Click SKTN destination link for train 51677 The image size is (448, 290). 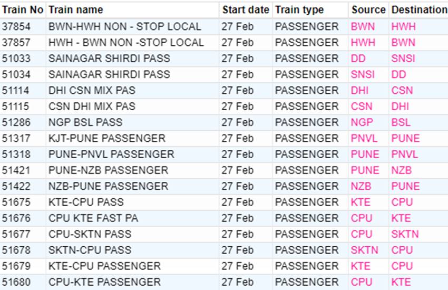[x=405, y=234]
